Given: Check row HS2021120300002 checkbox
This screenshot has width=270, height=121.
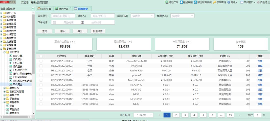Looking at the screenshot, I should pyautogui.click(x=41, y=70).
